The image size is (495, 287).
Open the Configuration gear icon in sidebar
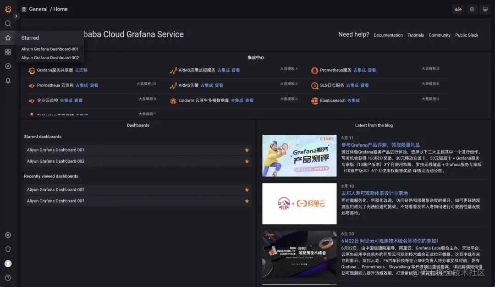[x=8, y=235]
